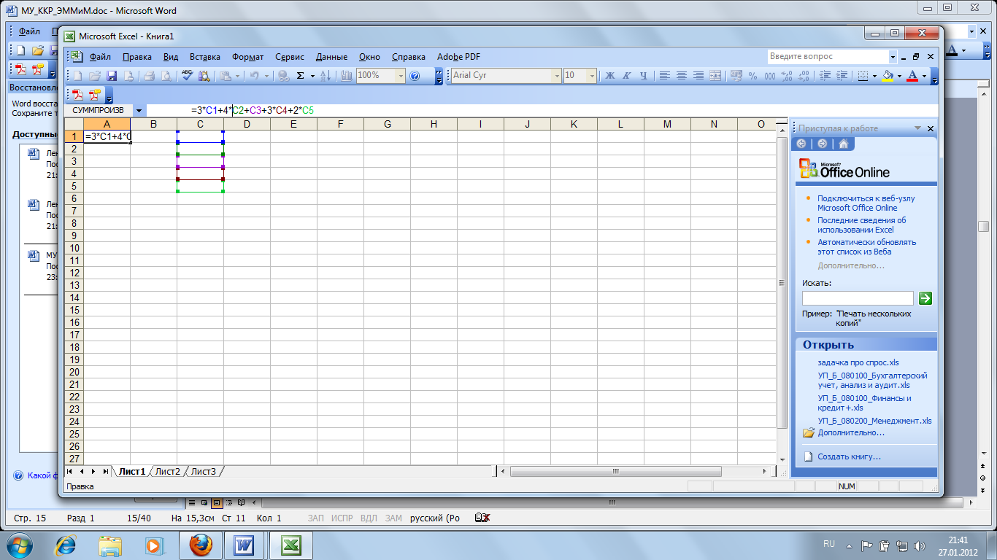Click in the Введите вопрос help box

click(828, 56)
